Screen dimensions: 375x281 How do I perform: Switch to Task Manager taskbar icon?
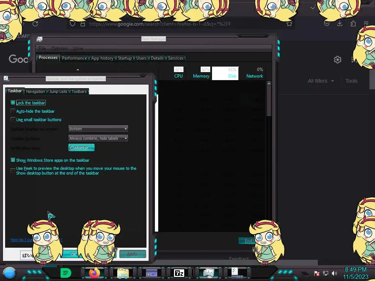click(x=208, y=273)
